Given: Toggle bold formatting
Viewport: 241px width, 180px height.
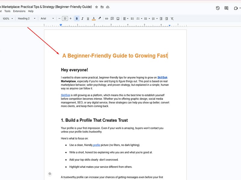Looking at the screenshot, I should click(77, 19).
